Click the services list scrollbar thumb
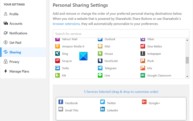The width and height of the screenshot is (193, 121). (187, 60)
